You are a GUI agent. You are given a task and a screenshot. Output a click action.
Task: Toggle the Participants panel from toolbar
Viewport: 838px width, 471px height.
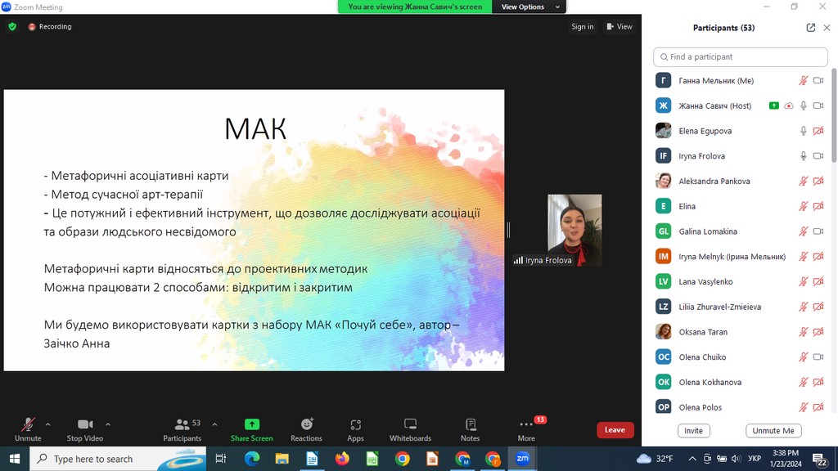pyautogui.click(x=182, y=424)
